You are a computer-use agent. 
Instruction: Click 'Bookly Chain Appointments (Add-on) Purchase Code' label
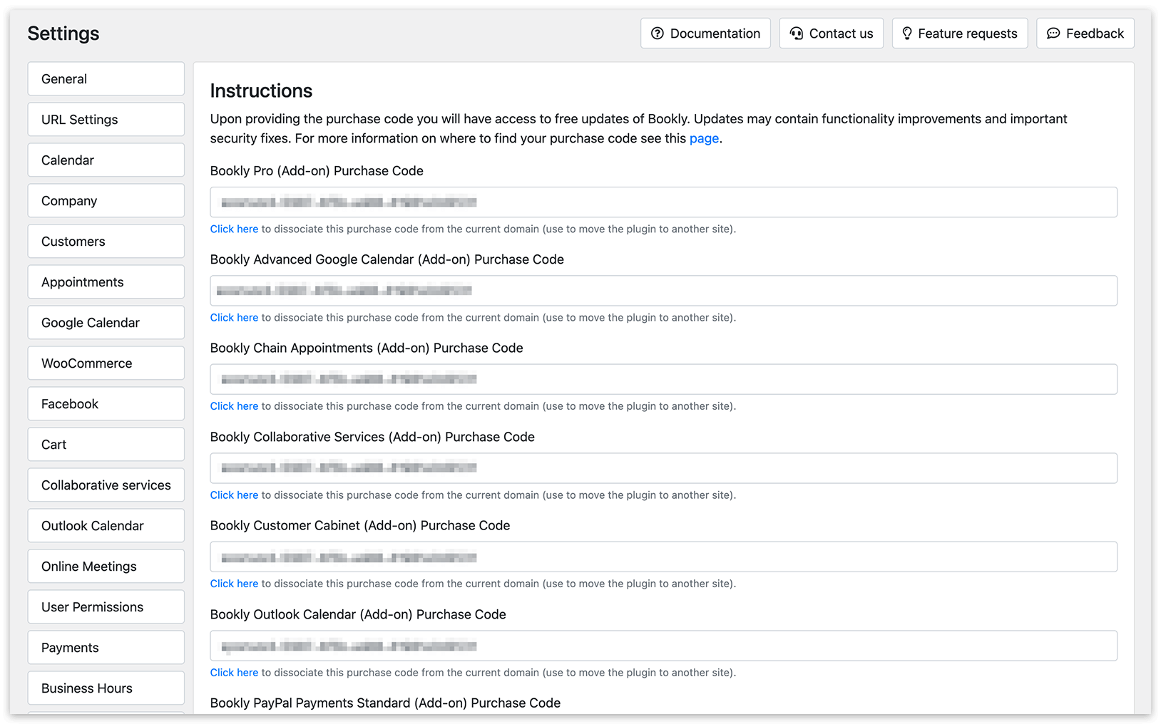point(367,348)
